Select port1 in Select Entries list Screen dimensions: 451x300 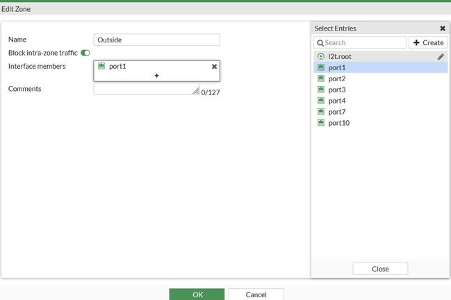[380, 67]
